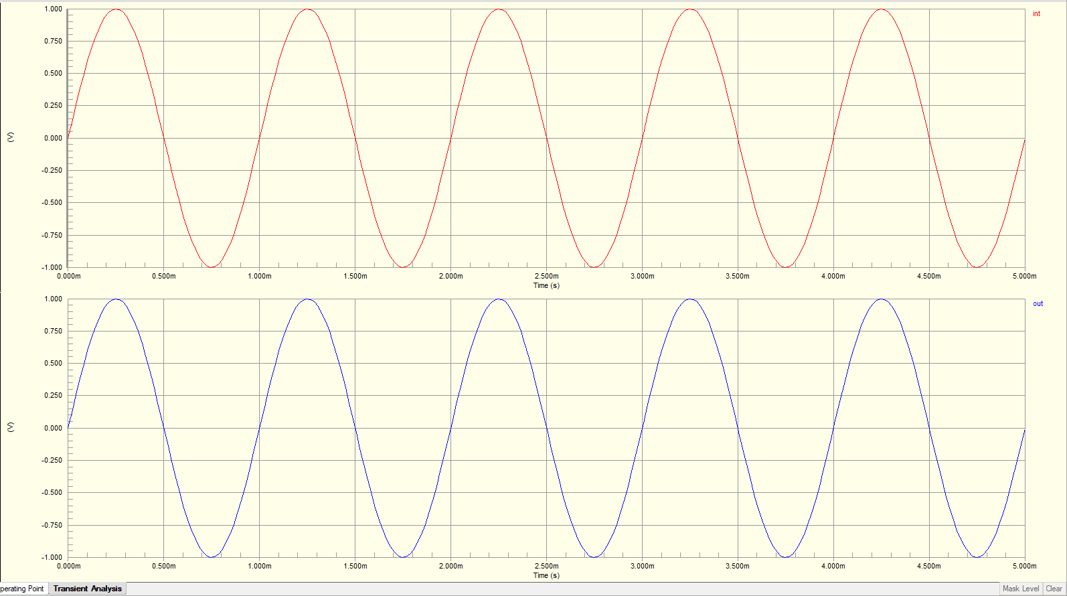Select the blue 'out' trace legend label
This screenshot has height=596, width=1067.
pyautogui.click(x=1038, y=303)
